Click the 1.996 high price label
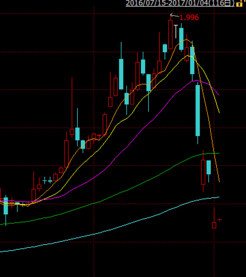This screenshot has height=277, width=246. coord(189,18)
